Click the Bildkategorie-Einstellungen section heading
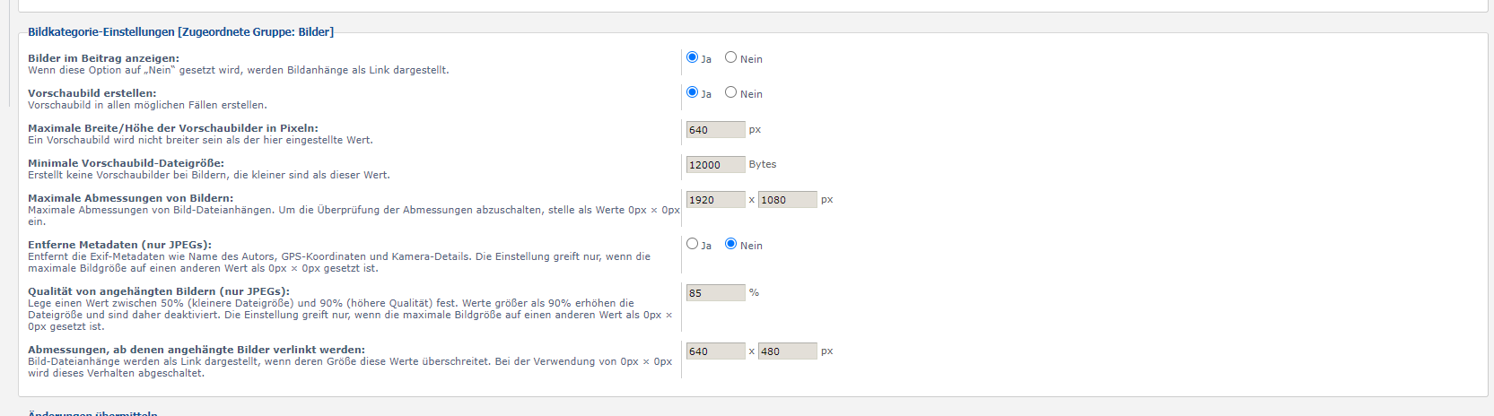Viewport: 1494px width, 416px height. [x=180, y=32]
